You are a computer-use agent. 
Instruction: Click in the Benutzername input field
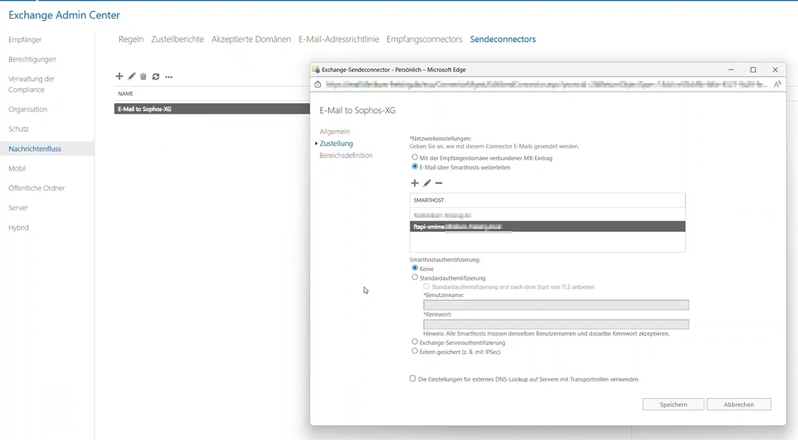(x=556, y=305)
